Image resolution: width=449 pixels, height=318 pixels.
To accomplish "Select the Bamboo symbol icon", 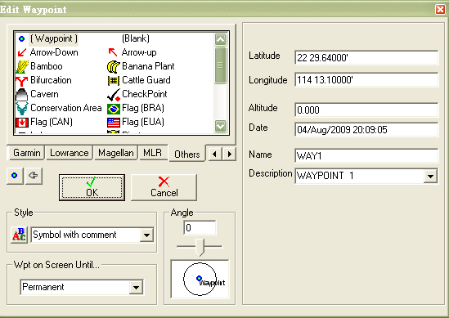I will tap(22, 67).
